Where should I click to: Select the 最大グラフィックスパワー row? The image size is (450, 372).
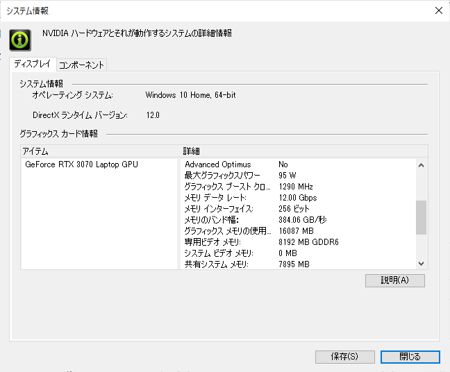pyautogui.click(x=299, y=176)
